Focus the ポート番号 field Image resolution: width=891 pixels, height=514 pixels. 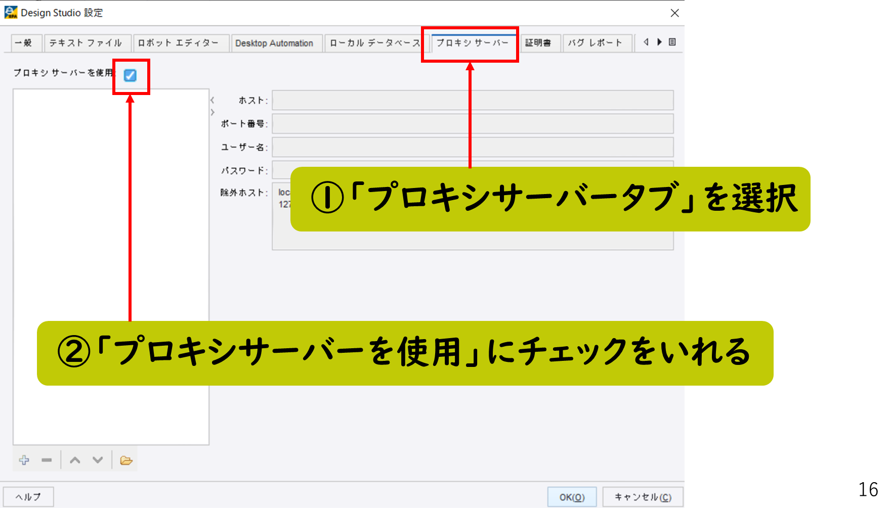pos(473,124)
